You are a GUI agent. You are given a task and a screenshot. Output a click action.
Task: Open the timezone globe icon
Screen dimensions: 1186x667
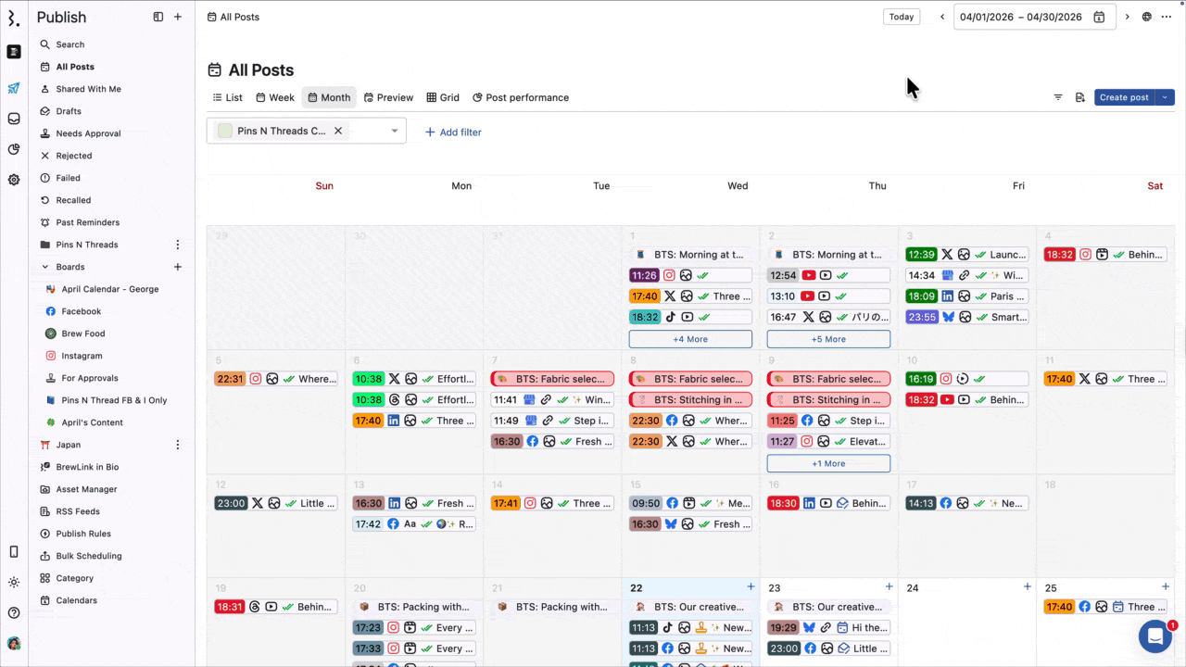pyautogui.click(x=1147, y=17)
